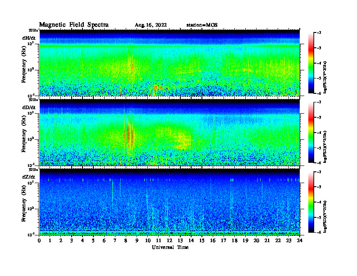Click hour 21 on the Universal Time axis
This screenshot has height=276, width=357.
[x=267, y=241]
